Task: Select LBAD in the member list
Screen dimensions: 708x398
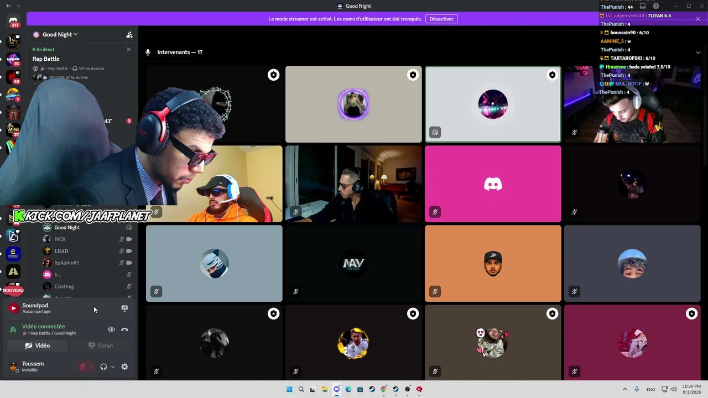Action: pos(88,251)
